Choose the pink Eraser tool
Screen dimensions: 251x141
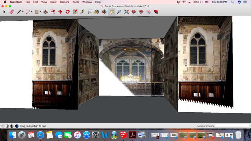12,12
